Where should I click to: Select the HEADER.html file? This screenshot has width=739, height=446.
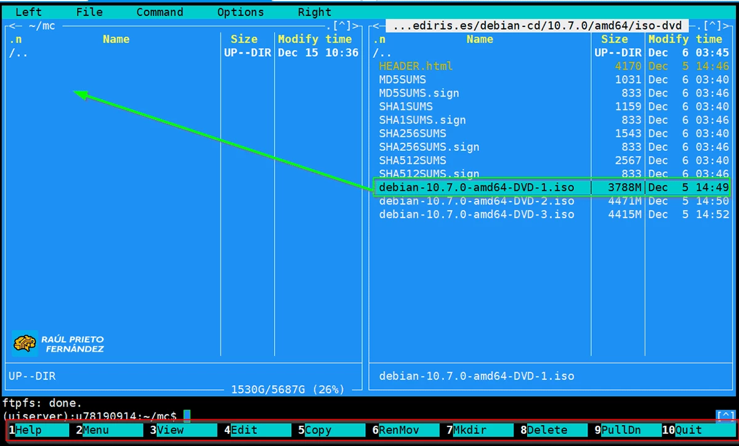tap(416, 66)
